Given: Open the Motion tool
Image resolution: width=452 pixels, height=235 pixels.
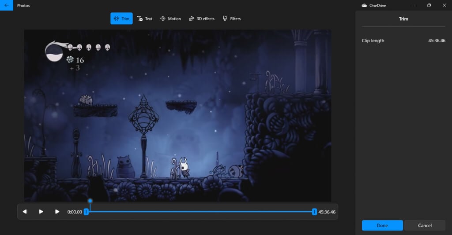Looking at the screenshot, I should 171,18.
